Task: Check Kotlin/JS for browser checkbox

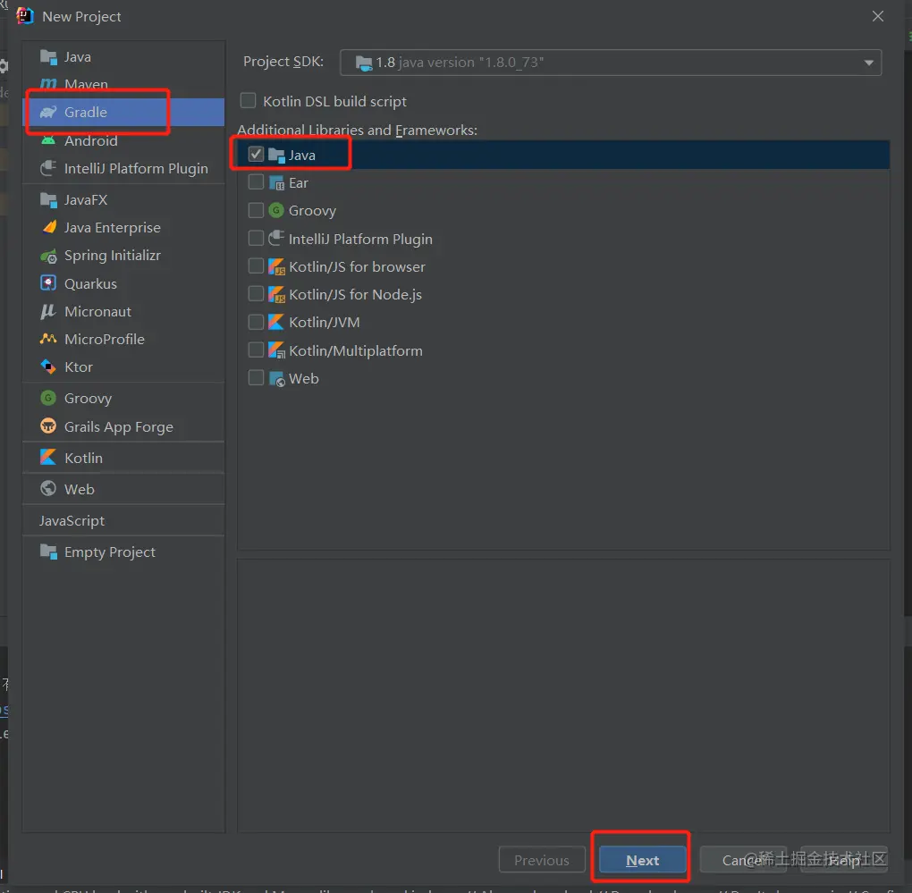Action: coord(256,265)
